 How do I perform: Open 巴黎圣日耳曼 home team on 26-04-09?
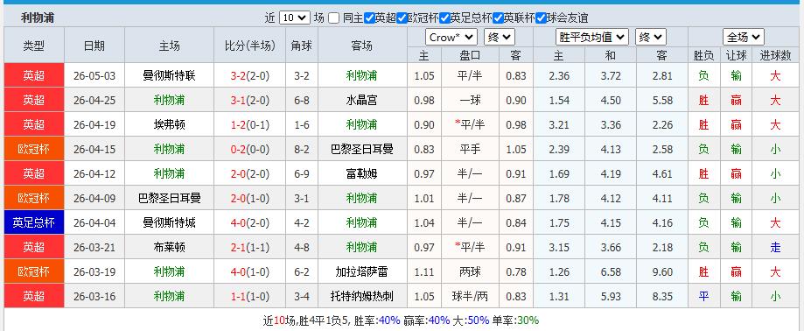click(x=169, y=198)
